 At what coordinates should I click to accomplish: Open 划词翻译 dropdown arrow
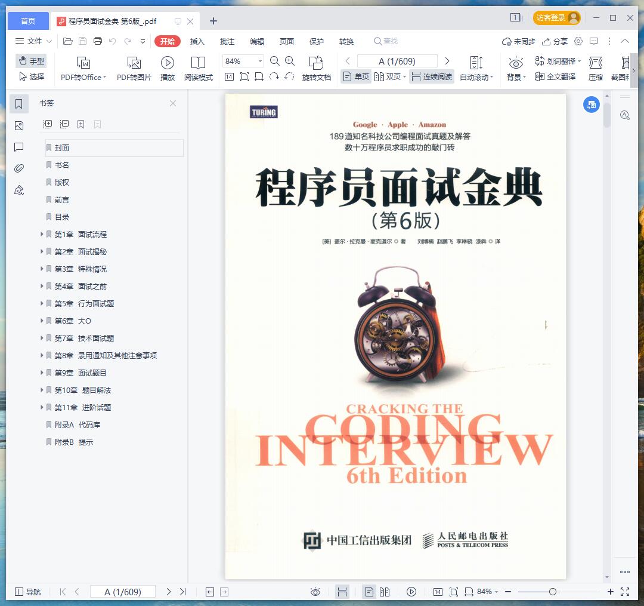tap(579, 61)
